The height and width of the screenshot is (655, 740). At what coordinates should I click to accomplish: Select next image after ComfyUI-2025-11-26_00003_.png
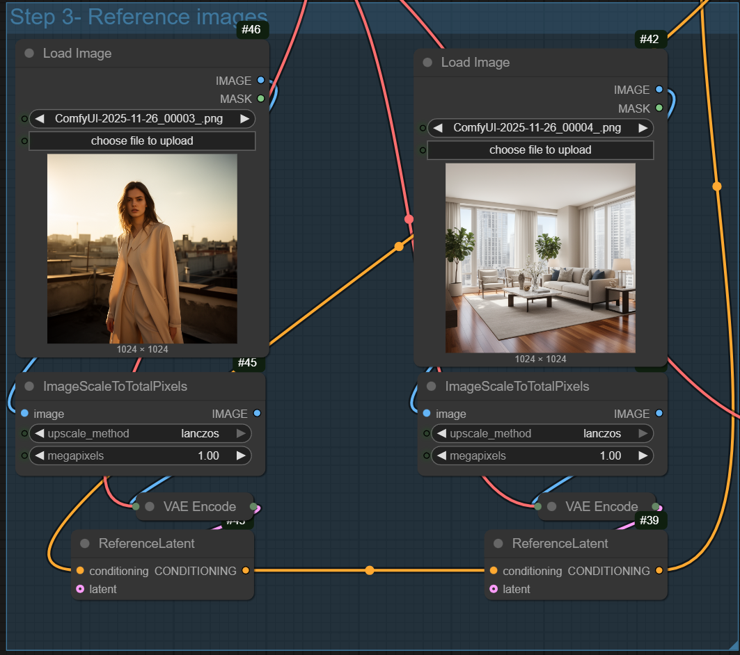244,119
